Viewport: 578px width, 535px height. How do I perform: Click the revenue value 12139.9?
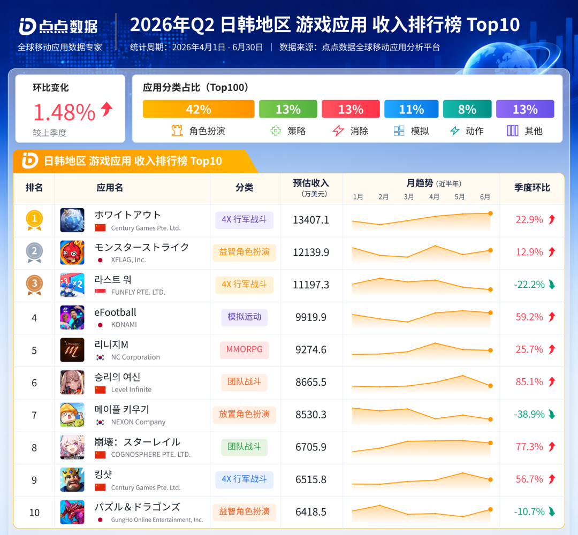pyautogui.click(x=311, y=253)
